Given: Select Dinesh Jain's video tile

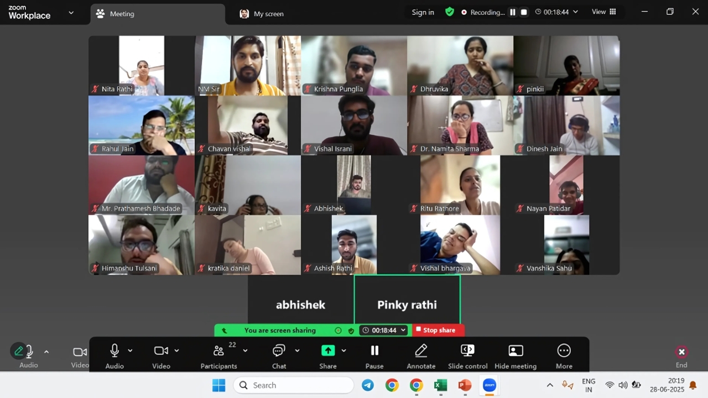Looking at the screenshot, I should coord(566,125).
